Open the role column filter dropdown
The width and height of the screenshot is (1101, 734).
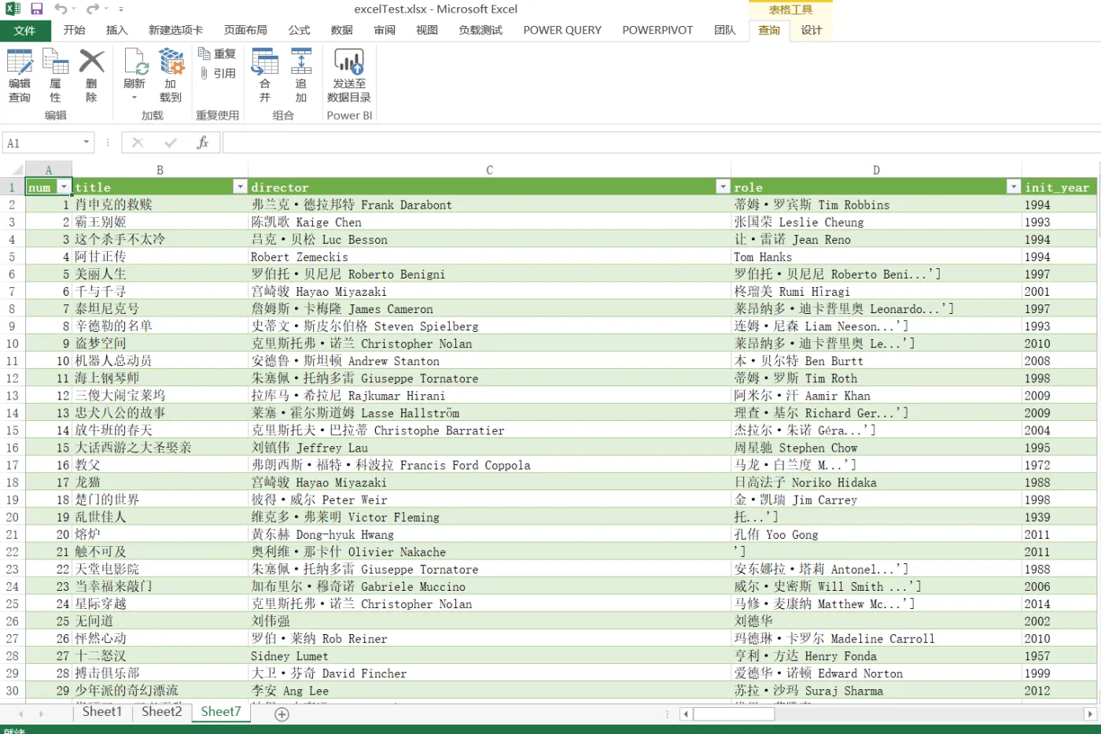(1014, 187)
